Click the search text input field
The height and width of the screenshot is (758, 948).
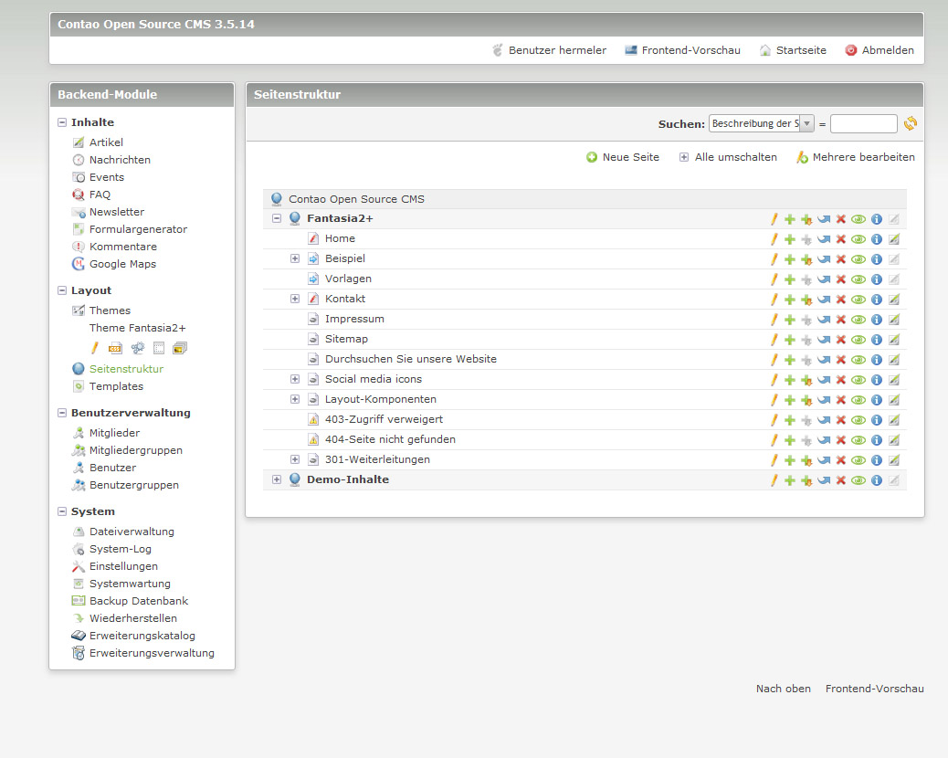pos(863,124)
